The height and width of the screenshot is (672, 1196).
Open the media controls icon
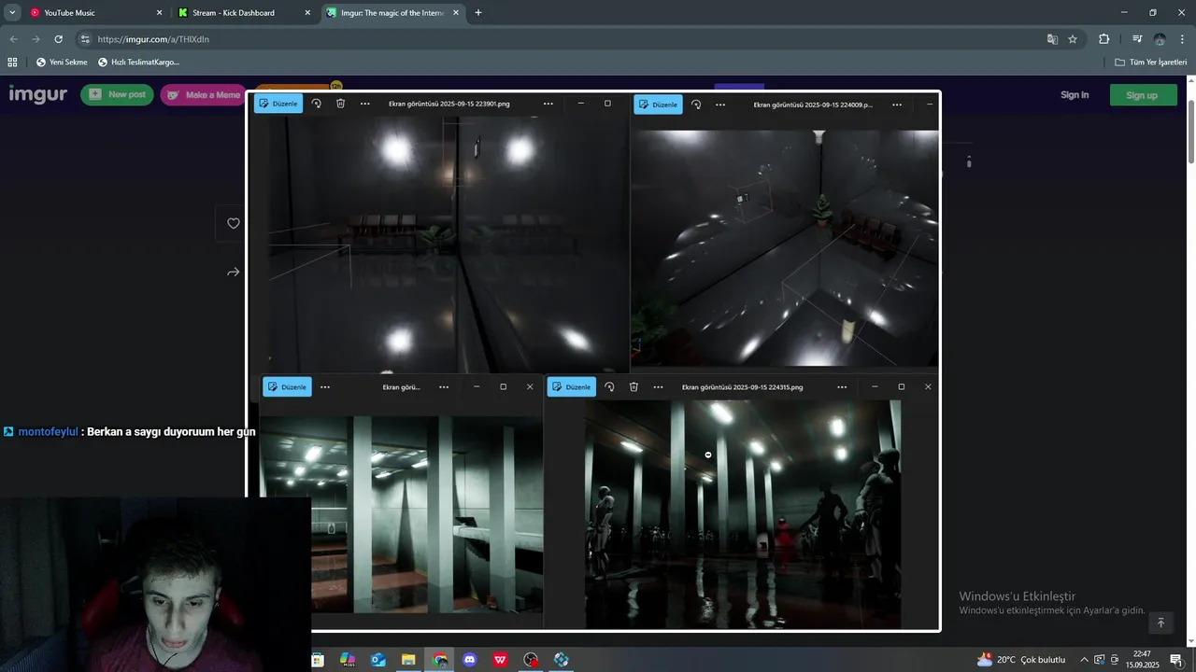coord(1137,39)
